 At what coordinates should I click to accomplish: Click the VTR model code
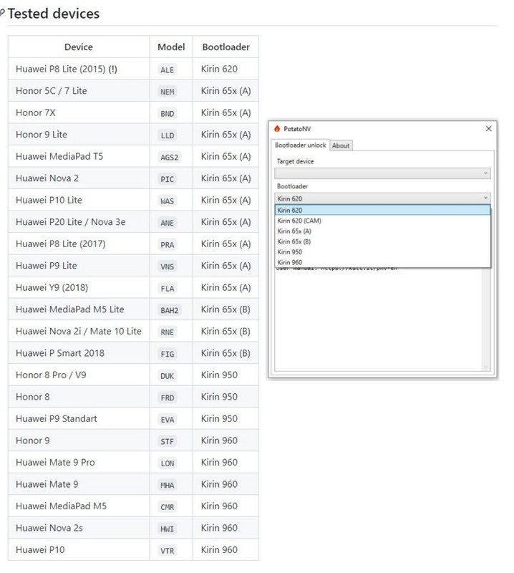coord(168,551)
